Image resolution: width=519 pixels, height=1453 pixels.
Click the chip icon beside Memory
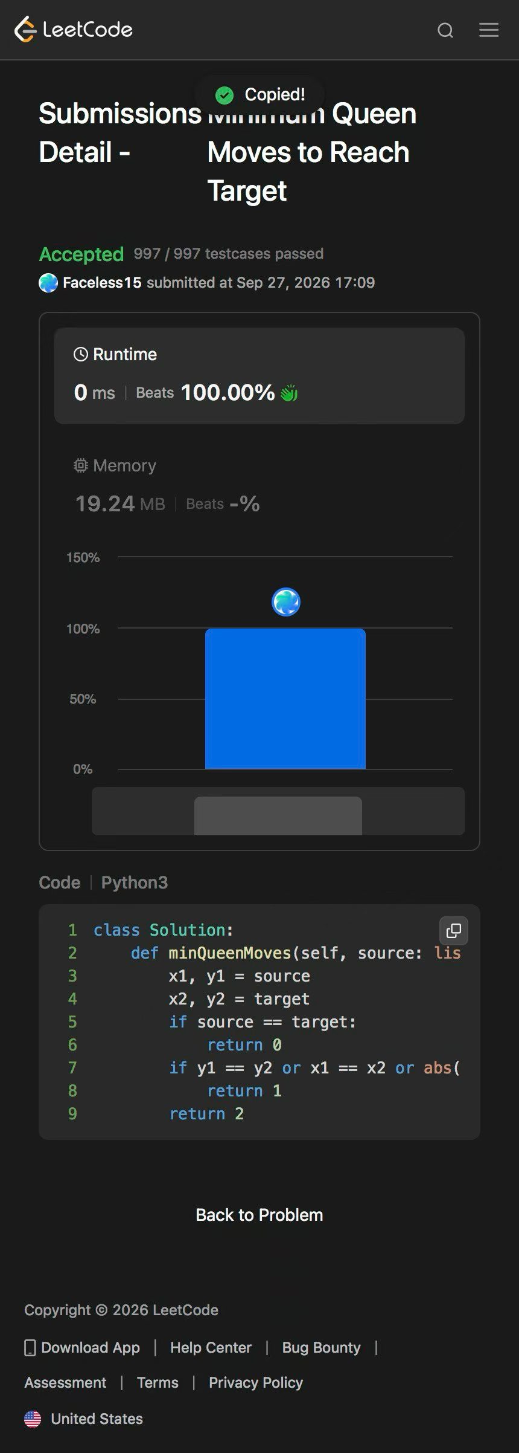click(x=81, y=465)
